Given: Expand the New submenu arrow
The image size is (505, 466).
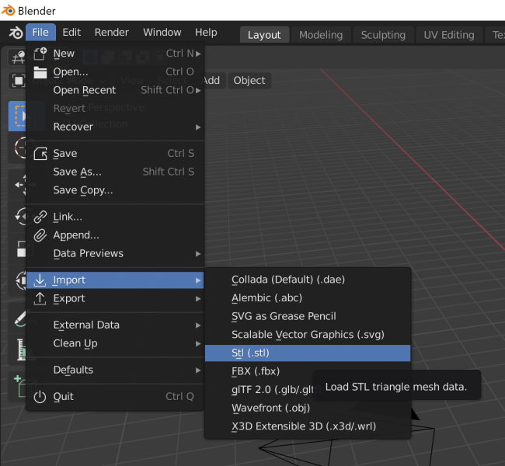Looking at the screenshot, I should click(x=198, y=54).
